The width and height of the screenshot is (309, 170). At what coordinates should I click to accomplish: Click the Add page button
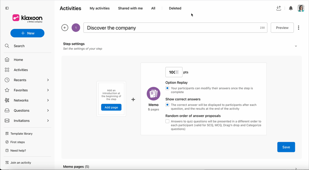(x=111, y=107)
